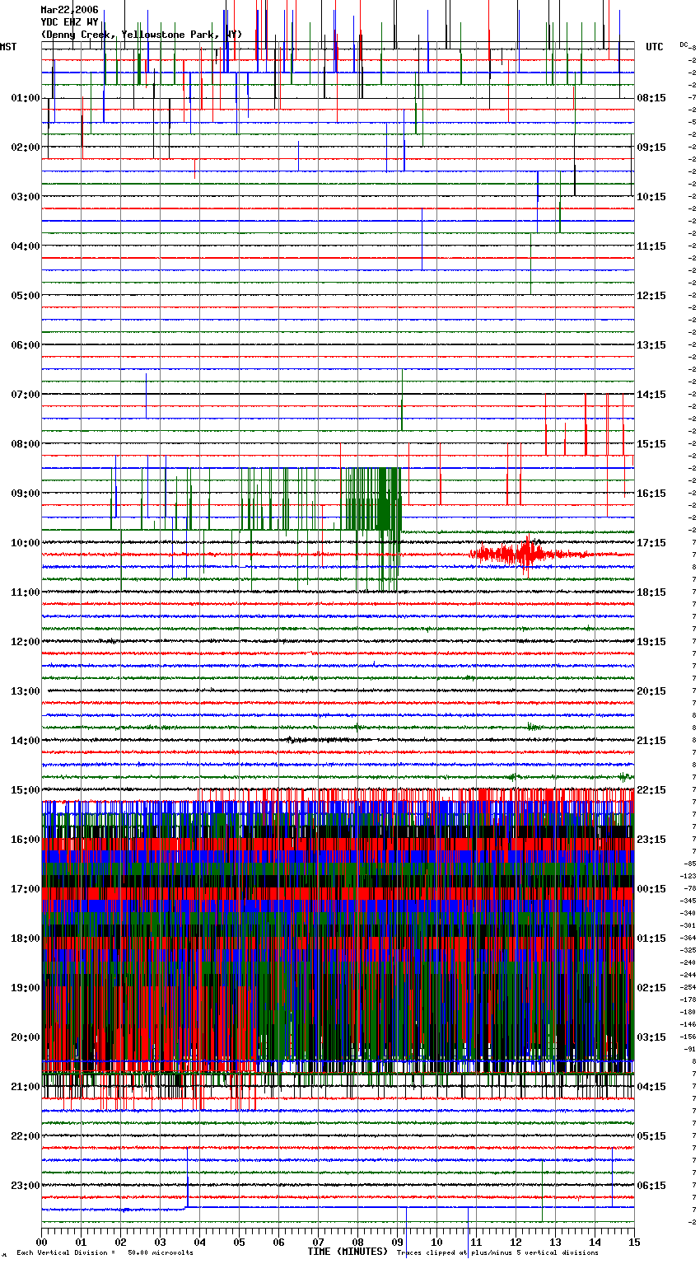Click minute axis tick label 09
This screenshot has height=1264, width=700.
click(397, 1242)
